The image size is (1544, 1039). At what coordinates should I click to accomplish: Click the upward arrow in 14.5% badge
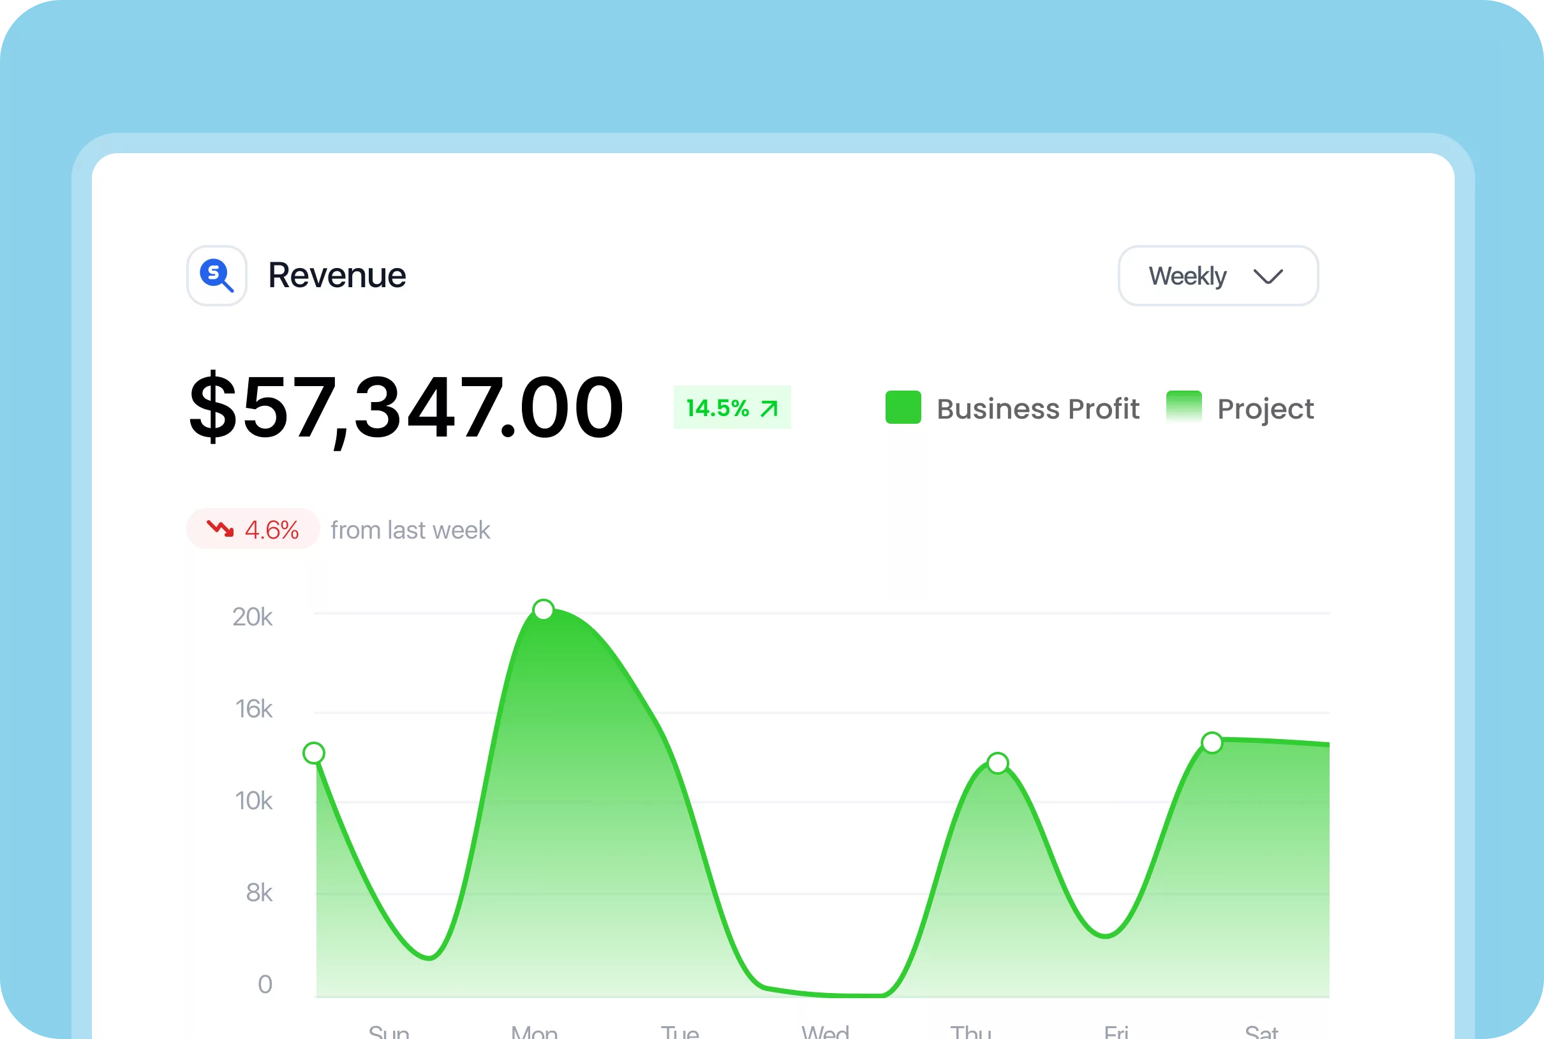click(x=768, y=408)
